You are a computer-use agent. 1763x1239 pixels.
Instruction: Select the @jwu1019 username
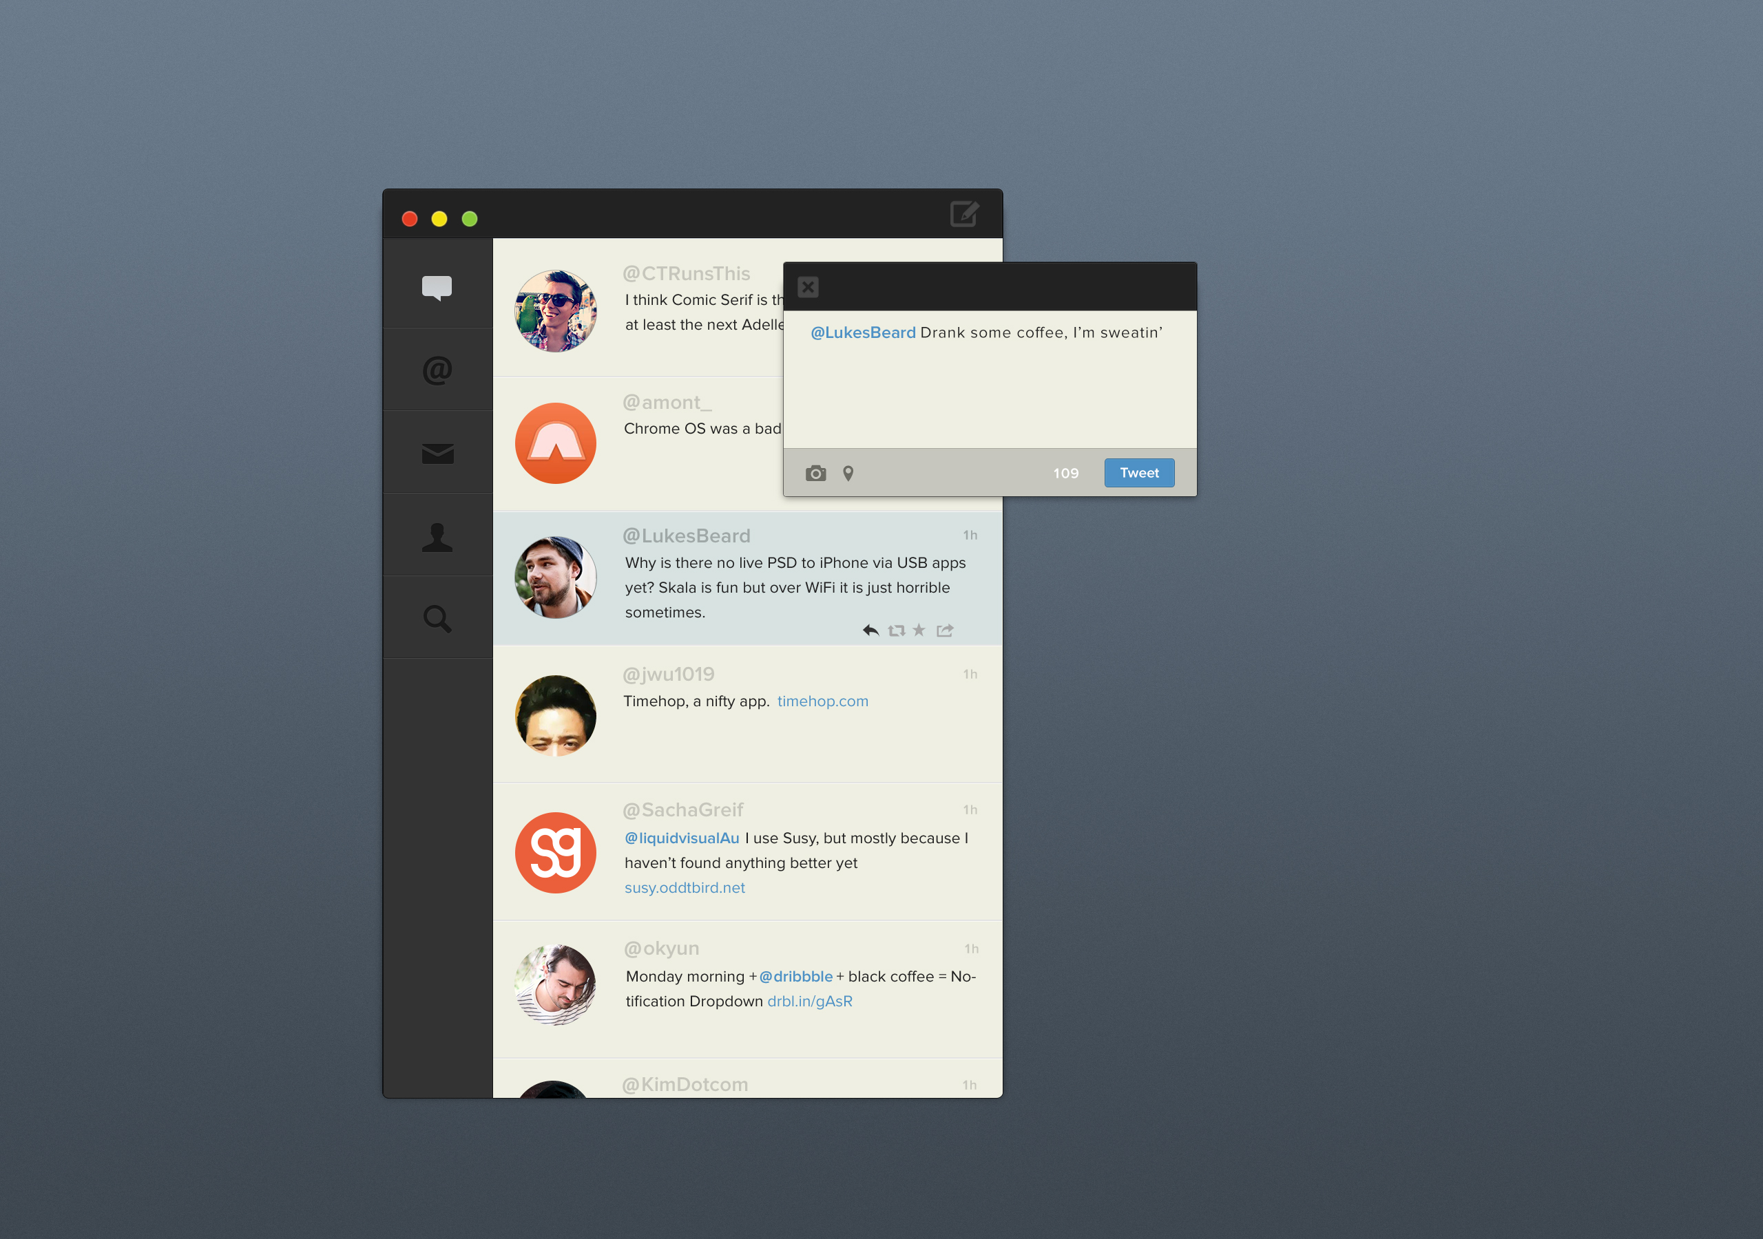pyautogui.click(x=668, y=674)
